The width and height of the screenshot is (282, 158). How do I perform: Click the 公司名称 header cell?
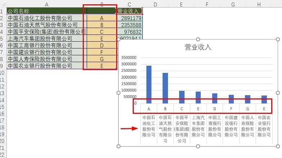pyautogui.click(x=47, y=11)
